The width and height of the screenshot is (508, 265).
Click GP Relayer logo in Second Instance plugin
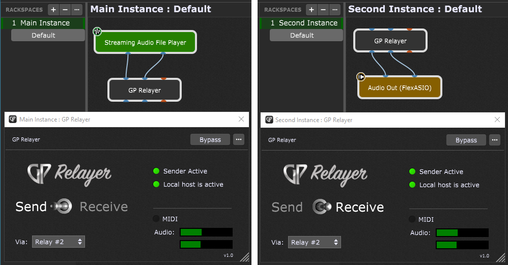tap(325, 175)
